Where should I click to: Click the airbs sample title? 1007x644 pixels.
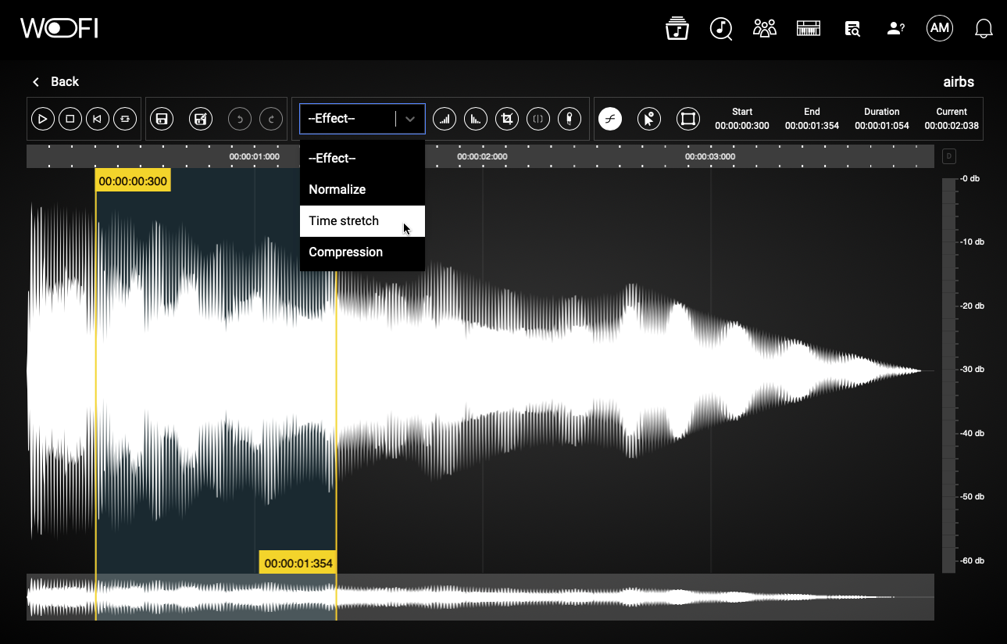click(959, 82)
